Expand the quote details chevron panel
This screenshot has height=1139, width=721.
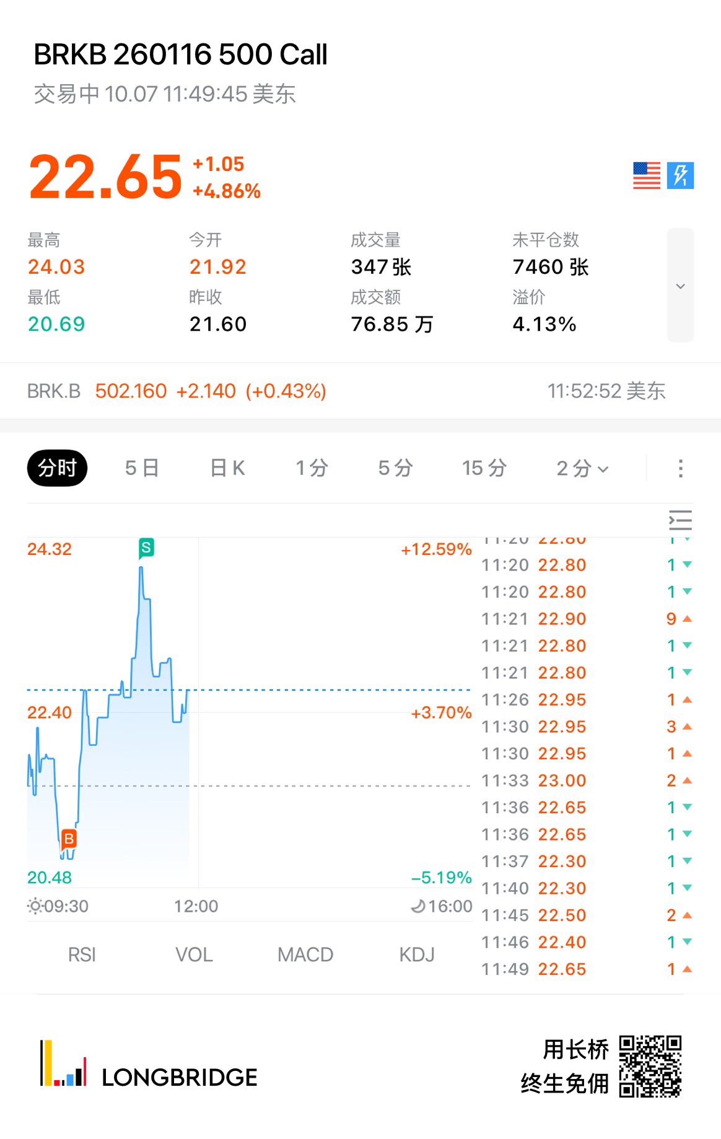[x=680, y=286]
